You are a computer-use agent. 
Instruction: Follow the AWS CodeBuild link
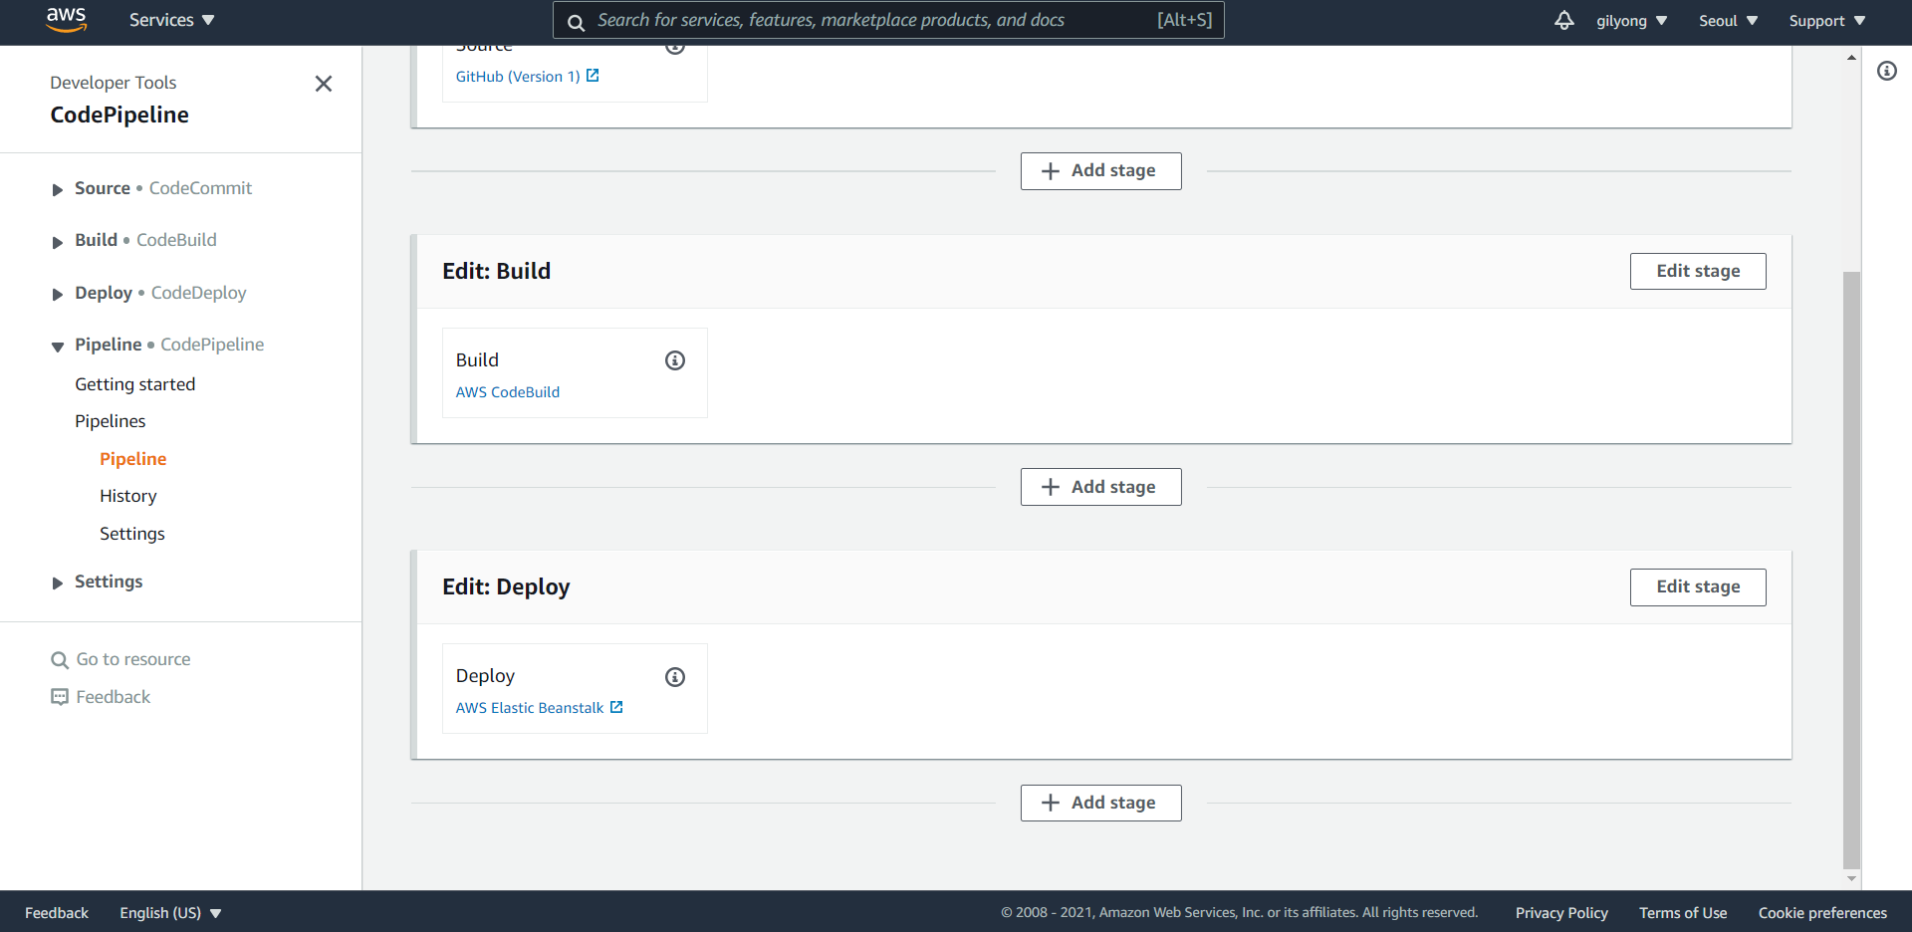[x=508, y=392]
